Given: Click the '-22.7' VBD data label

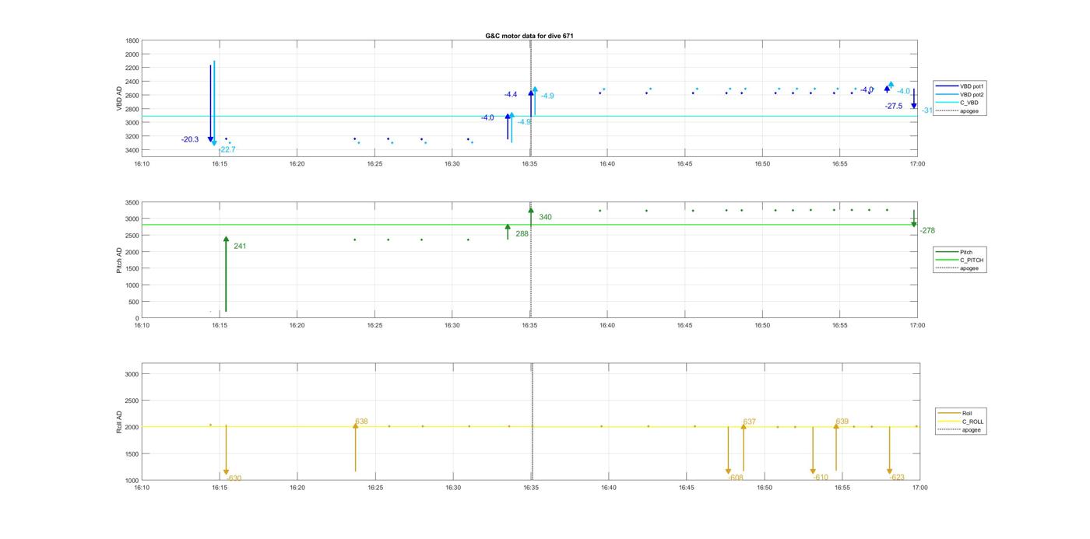Looking at the screenshot, I should pos(227,150).
